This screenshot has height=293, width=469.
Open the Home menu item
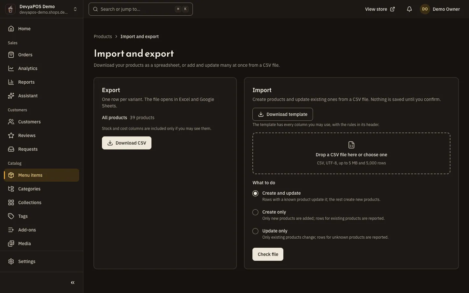42,29
